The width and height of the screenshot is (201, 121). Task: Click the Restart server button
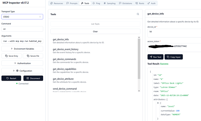coord(11,78)
